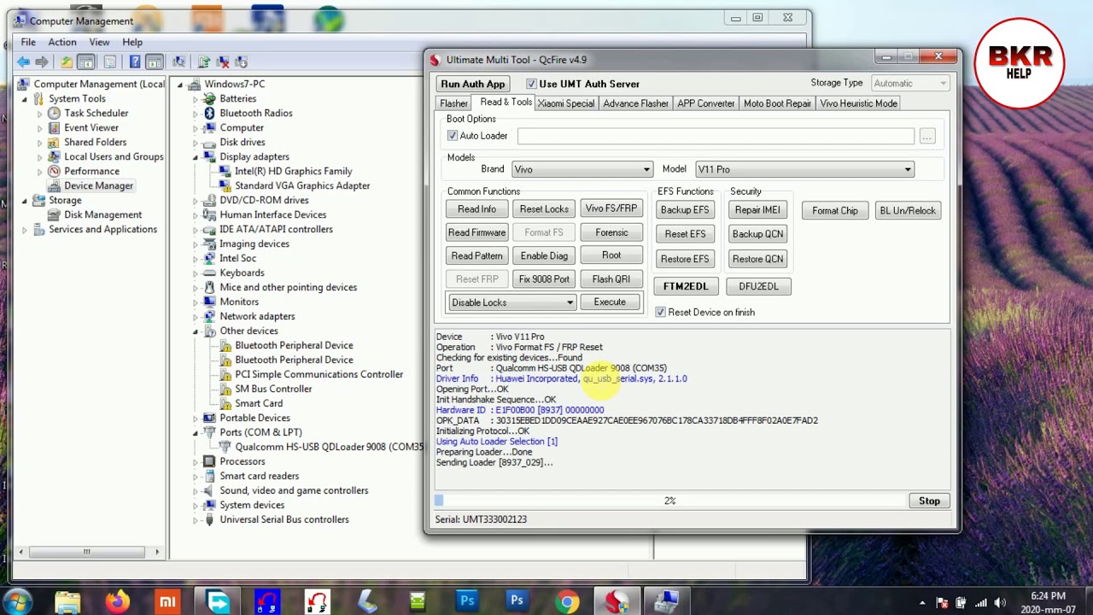The width and height of the screenshot is (1093, 615).
Task: Open Windows Explorer folder on taskbar
Action: click(67, 602)
